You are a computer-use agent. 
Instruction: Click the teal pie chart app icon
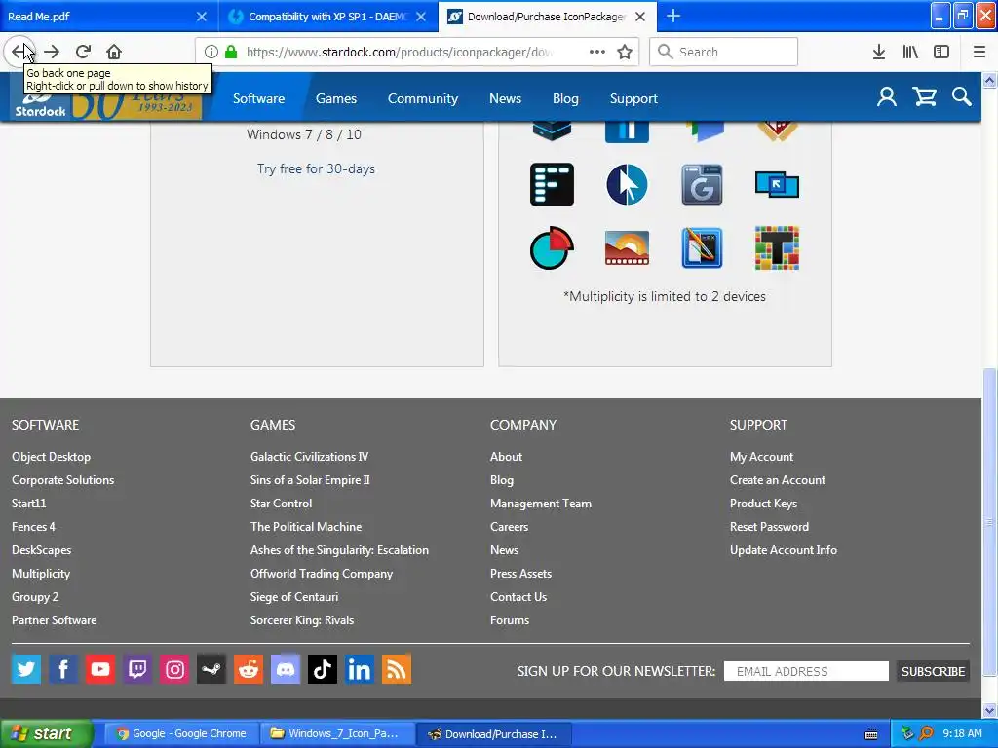pyautogui.click(x=552, y=247)
